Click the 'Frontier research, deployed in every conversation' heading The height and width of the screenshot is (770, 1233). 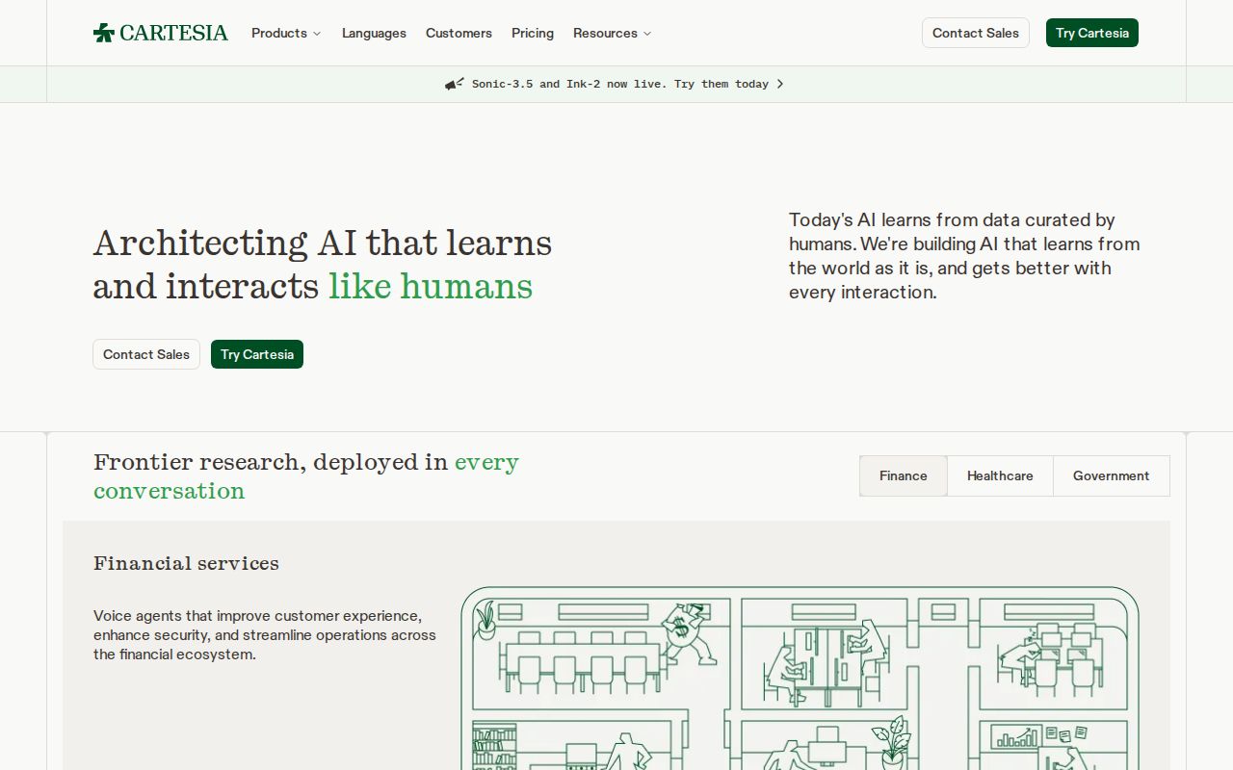306,475
